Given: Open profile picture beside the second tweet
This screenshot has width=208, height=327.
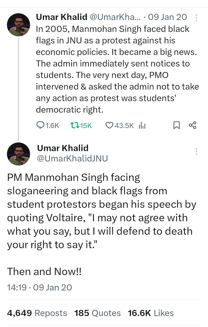Looking at the screenshot, I should (18, 154).
